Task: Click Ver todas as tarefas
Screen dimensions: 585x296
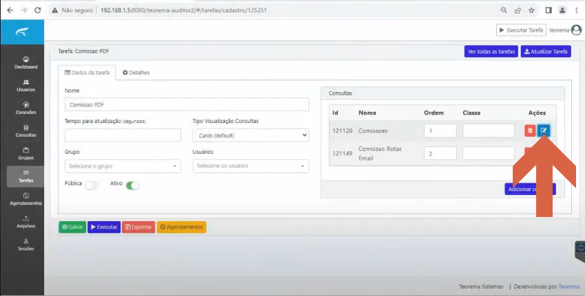Action: point(491,52)
